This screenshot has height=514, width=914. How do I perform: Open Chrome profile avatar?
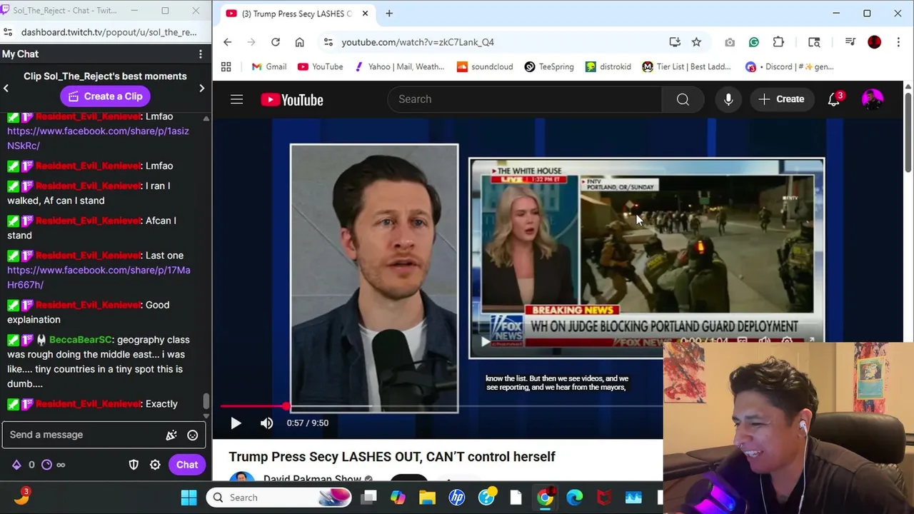click(x=874, y=42)
